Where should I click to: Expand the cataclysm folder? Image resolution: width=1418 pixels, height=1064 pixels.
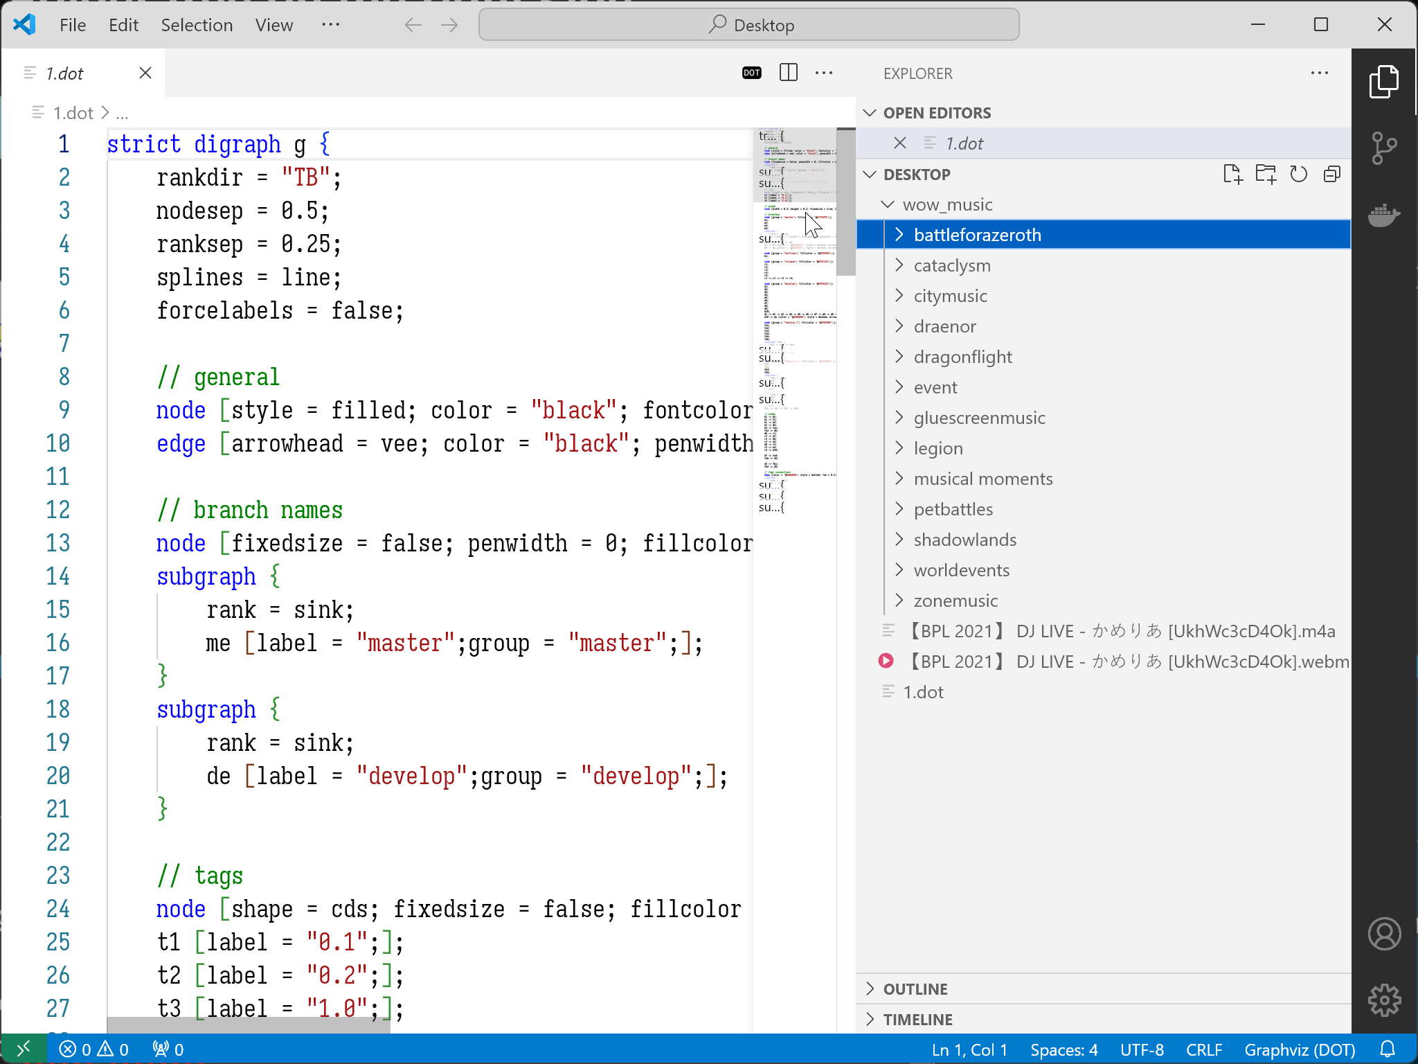pos(952,265)
